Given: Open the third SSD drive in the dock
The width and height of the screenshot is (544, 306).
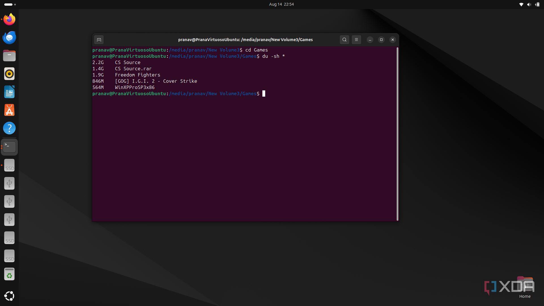Looking at the screenshot, I should (9, 256).
